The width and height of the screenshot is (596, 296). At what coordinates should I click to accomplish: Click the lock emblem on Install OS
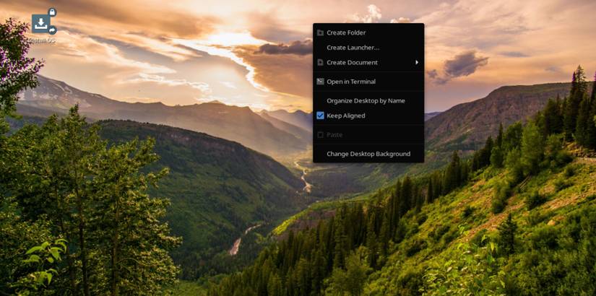click(x=52, y=12)
